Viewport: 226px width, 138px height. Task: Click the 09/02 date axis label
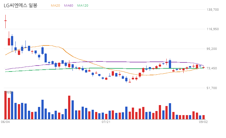203,122
